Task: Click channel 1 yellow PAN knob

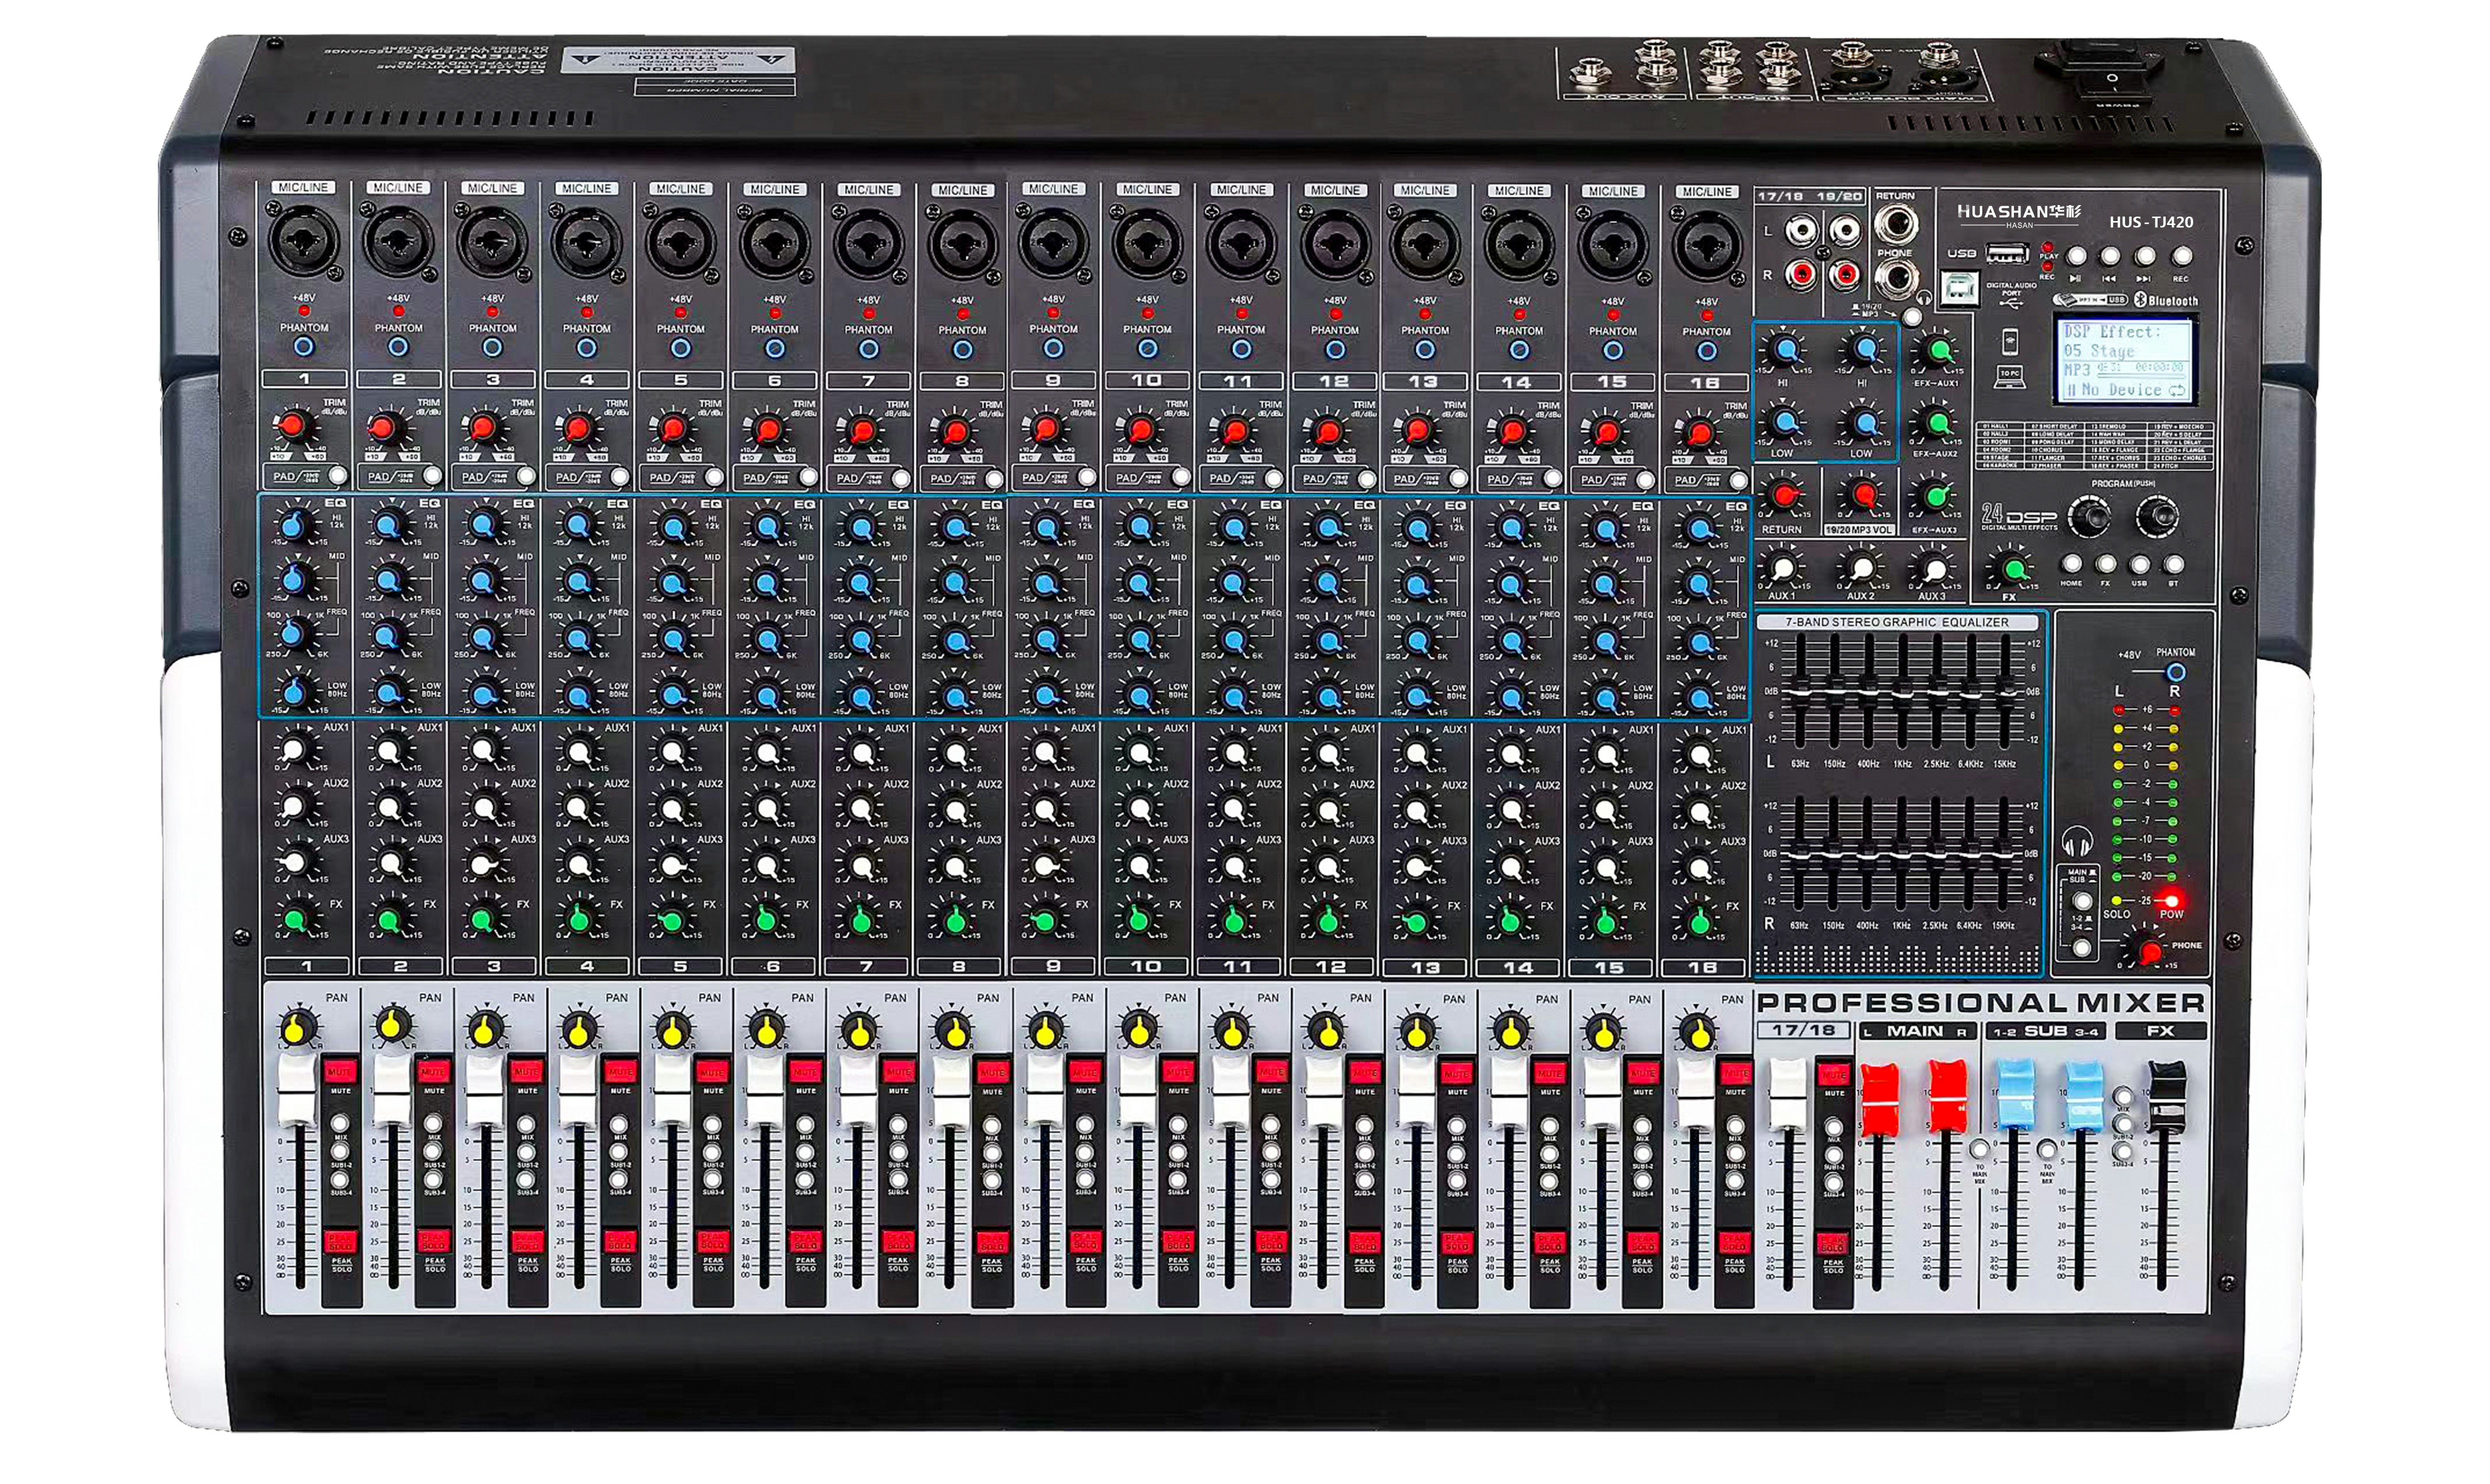Action: [299, 1027]
